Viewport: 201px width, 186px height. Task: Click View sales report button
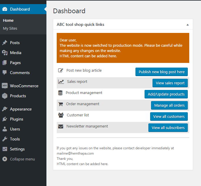tap(170, 83)
